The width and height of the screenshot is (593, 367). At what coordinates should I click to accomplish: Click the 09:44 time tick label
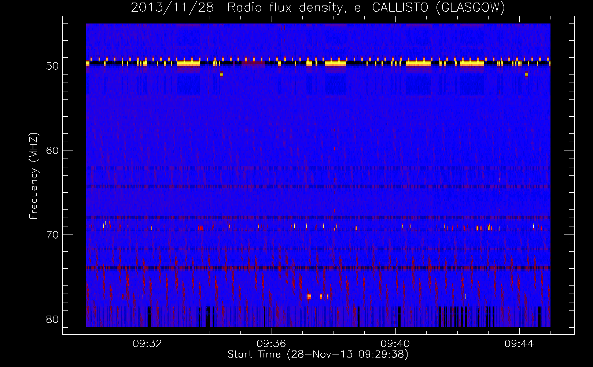click(x=519, y=344)
